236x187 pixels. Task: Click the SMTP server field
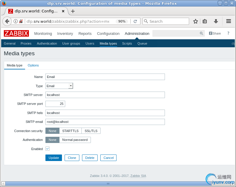pos(105,95)
